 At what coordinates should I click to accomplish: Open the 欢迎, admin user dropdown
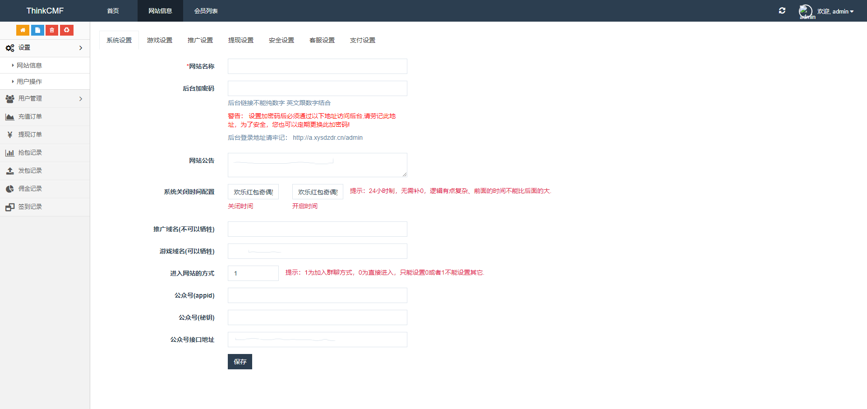(x=835, y=11)
